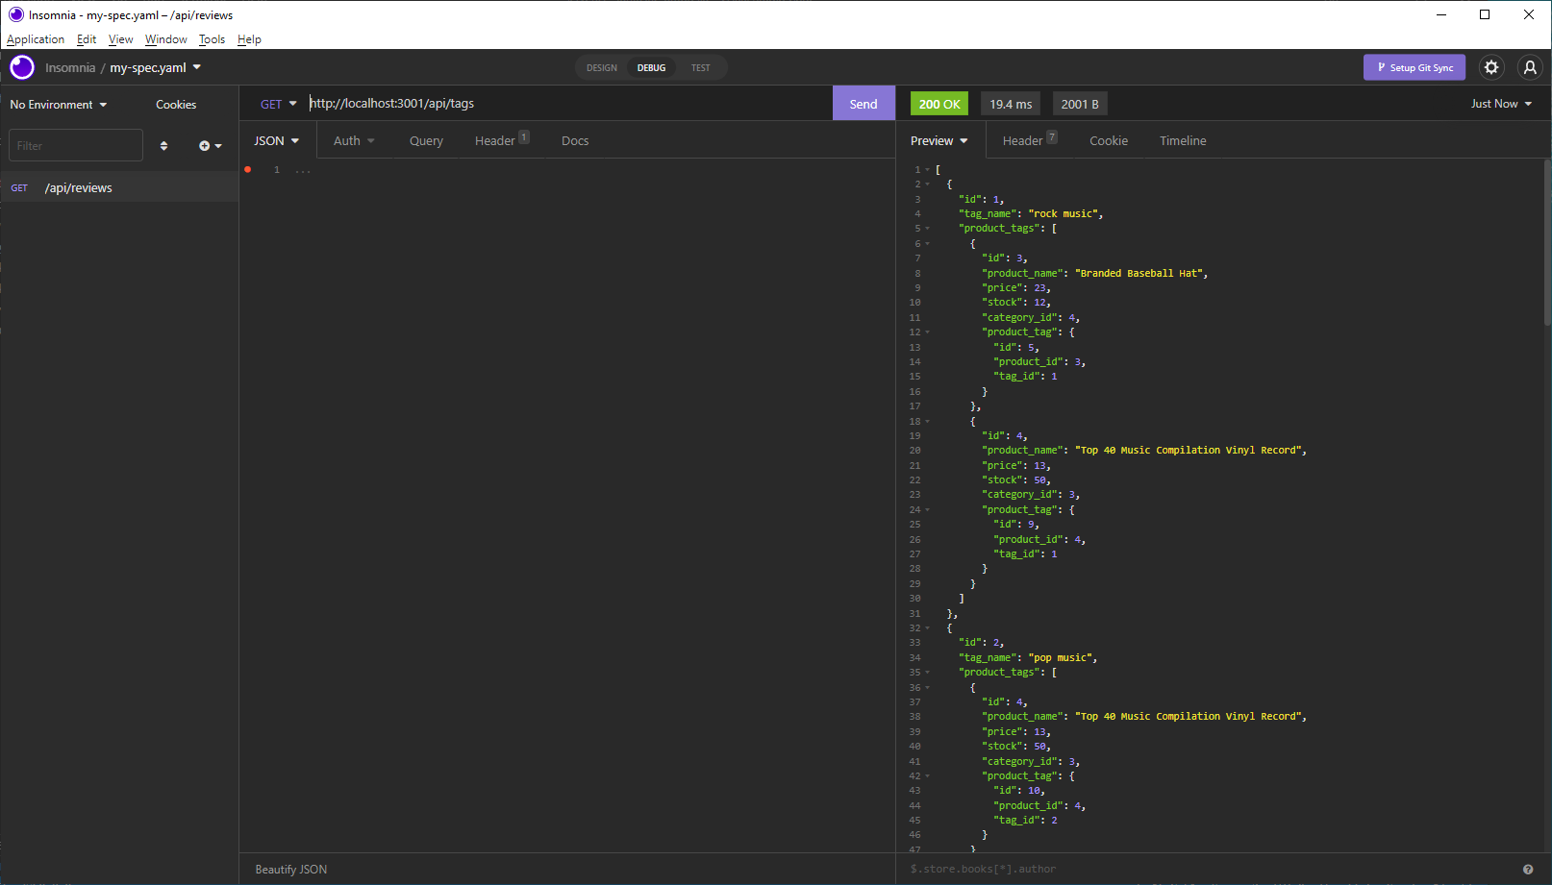Open the user account icon

[1530, 67]
